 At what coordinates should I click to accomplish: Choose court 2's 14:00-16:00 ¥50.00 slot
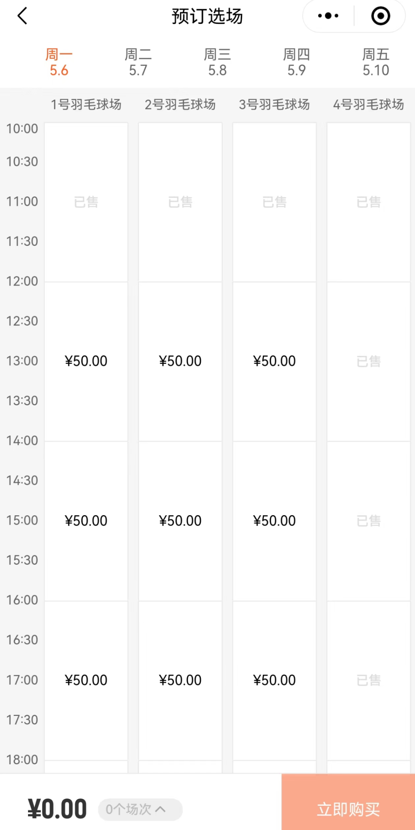click(180, 521)
